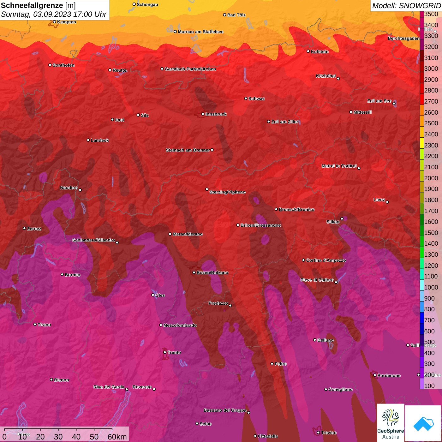
Task: Click the Schio label
Action: [206, 424]
